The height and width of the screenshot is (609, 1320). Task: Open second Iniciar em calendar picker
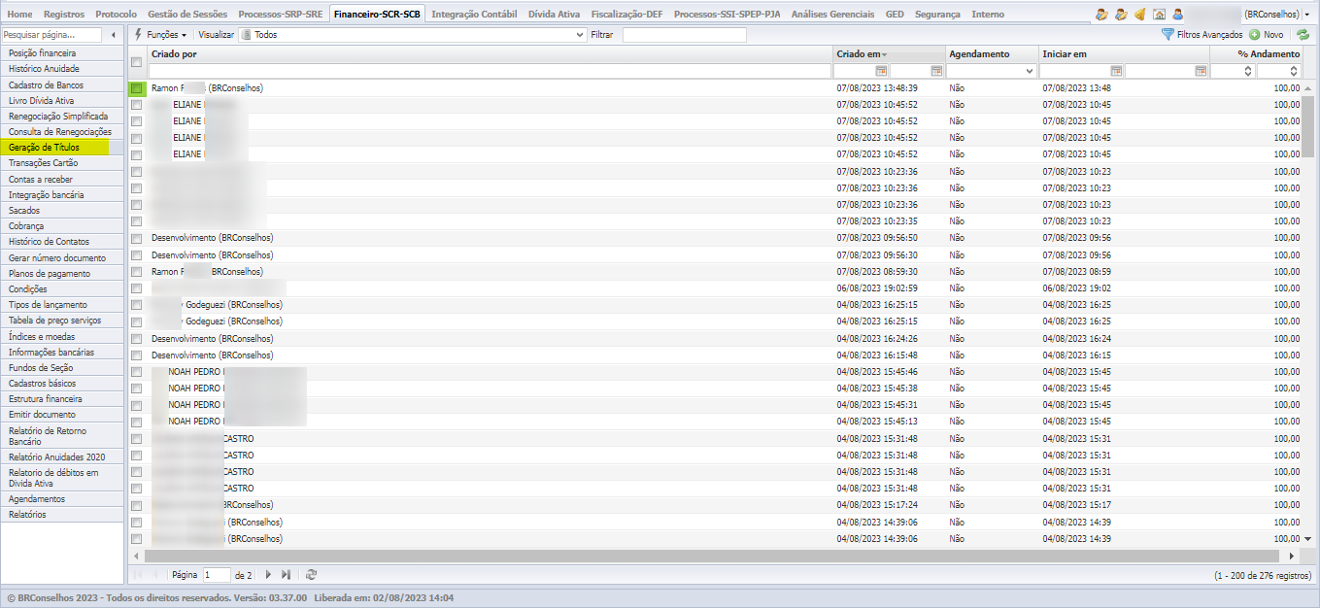[1202, 71]
